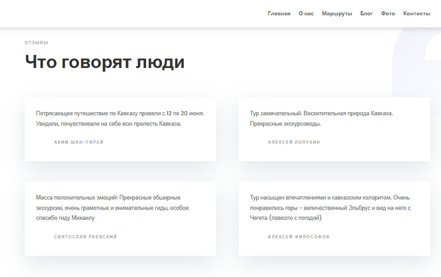Open the Маршруты section in the navigation
Screen dimensions: 441x277
click(x=336, y=13)
